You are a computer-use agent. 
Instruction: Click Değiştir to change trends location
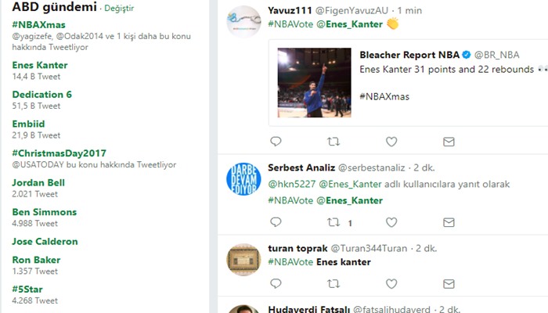tap(120, 9)
